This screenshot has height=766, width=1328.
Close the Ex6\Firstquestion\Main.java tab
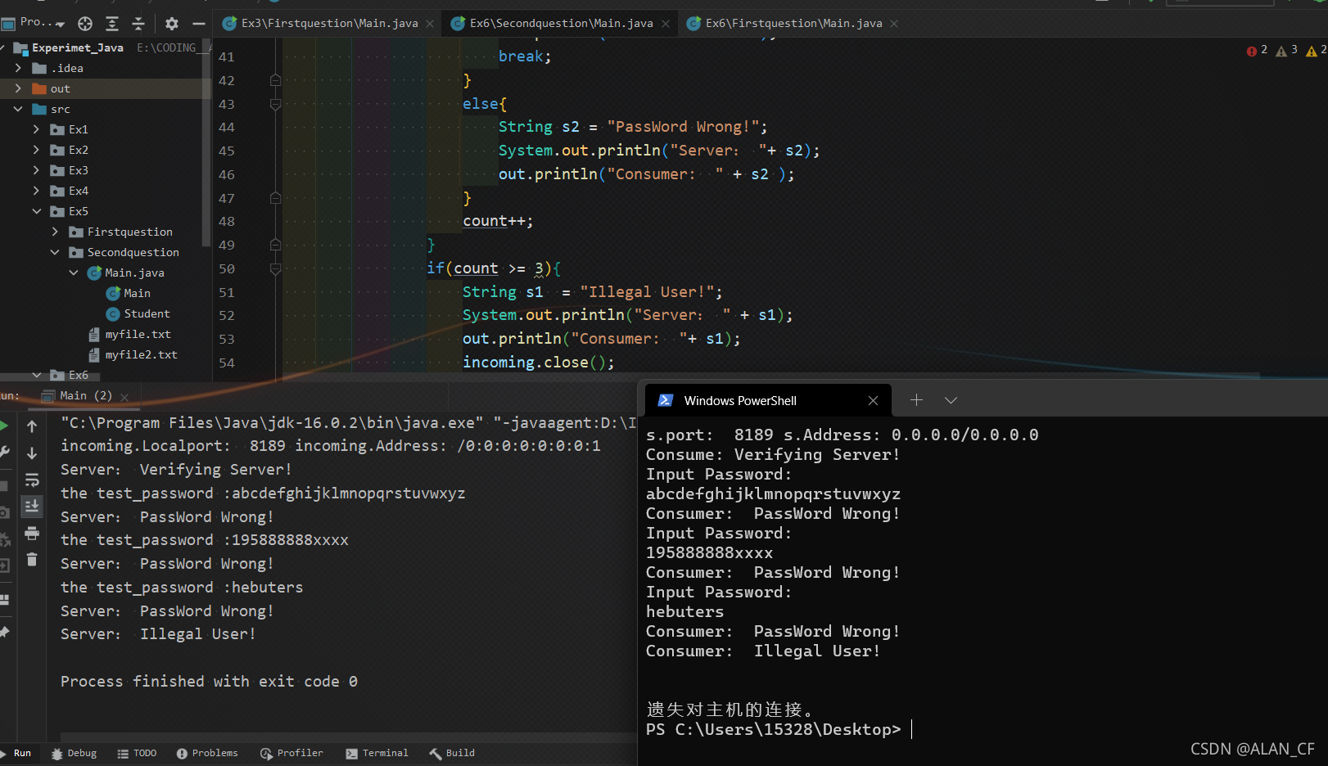point(894,24)
